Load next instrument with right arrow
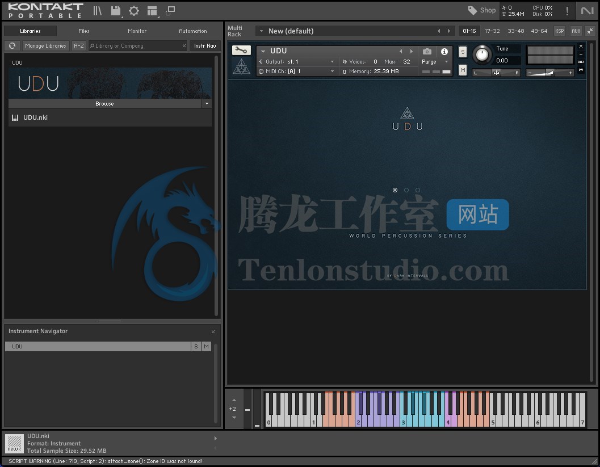This screenshot has height=467, width=600. pos(412,51)
